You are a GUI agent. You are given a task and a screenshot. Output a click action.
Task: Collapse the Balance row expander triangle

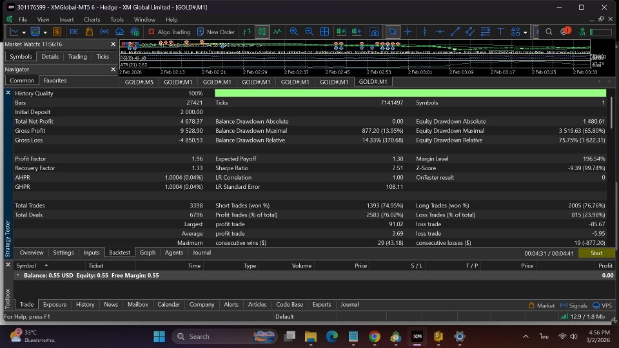coord(17,275)
